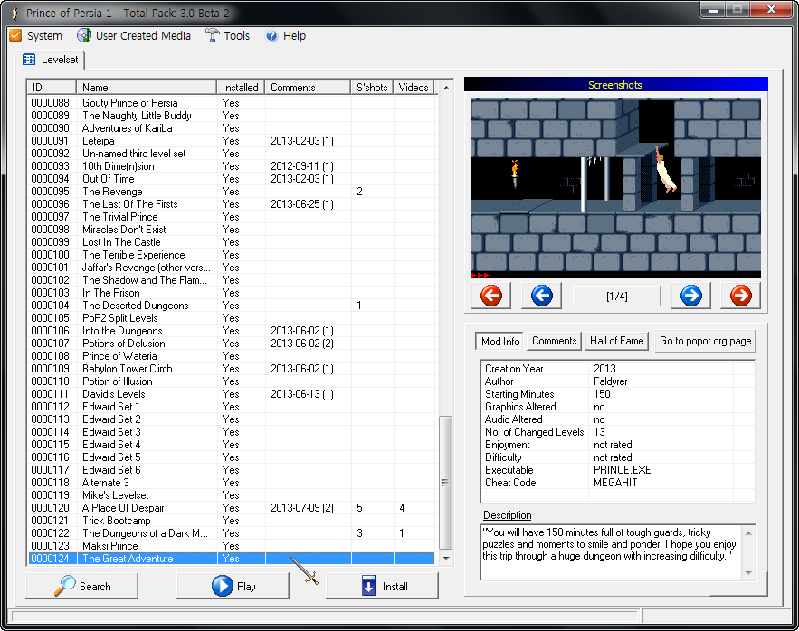Select row Miracles Don't Exist
799x631 pixels.
(231, 230)
